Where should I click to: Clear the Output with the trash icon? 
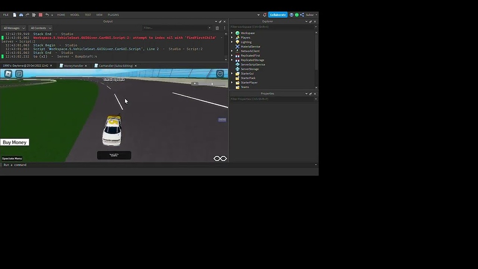coord(217,28)
